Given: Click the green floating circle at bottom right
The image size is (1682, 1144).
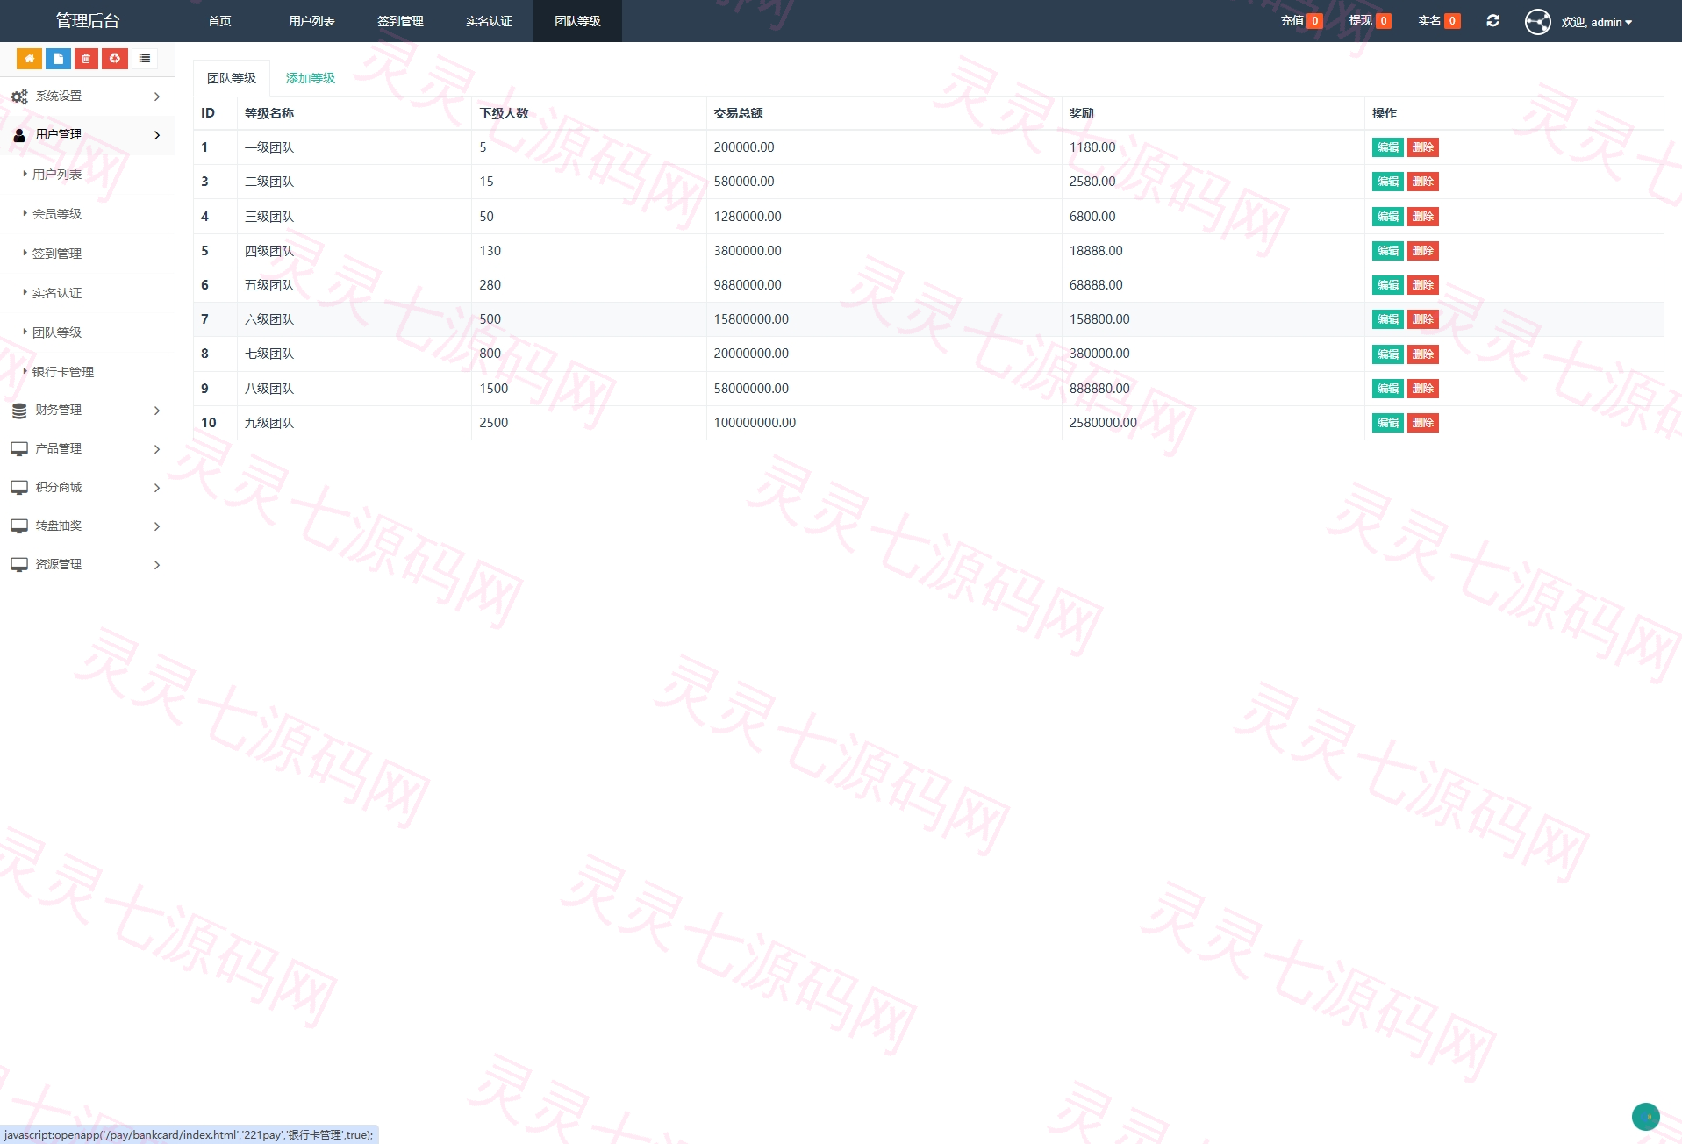Looking at the screenshot, I should click(x=1645, y=1116).
